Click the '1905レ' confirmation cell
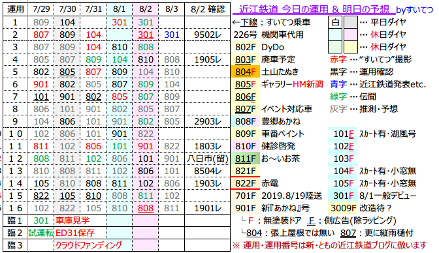This screenshot has height=253, width=439. coord(208,59)
